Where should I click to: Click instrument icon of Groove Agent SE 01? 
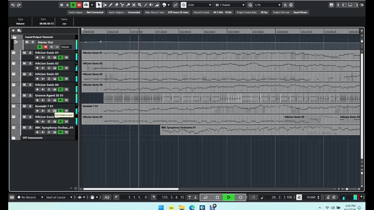coord(13,95)
